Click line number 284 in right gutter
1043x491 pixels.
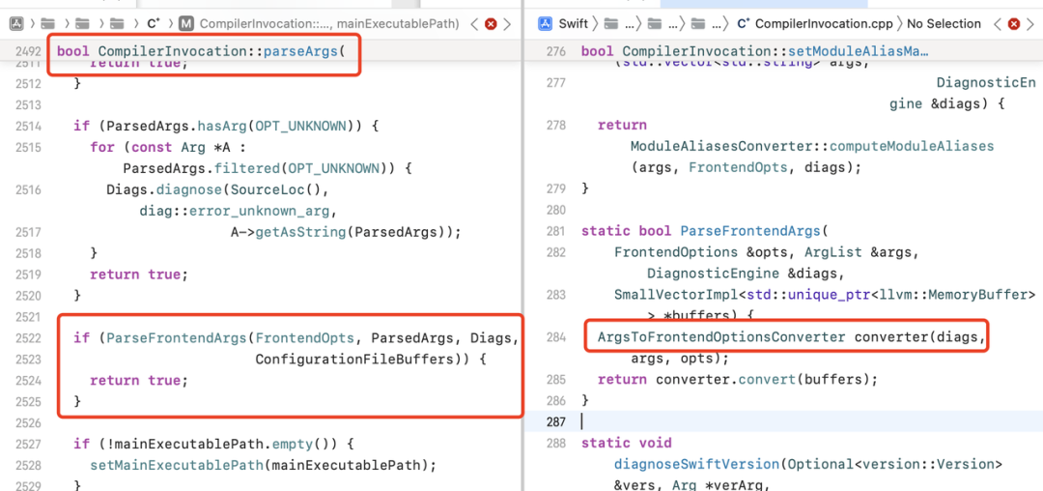[555, 337]
